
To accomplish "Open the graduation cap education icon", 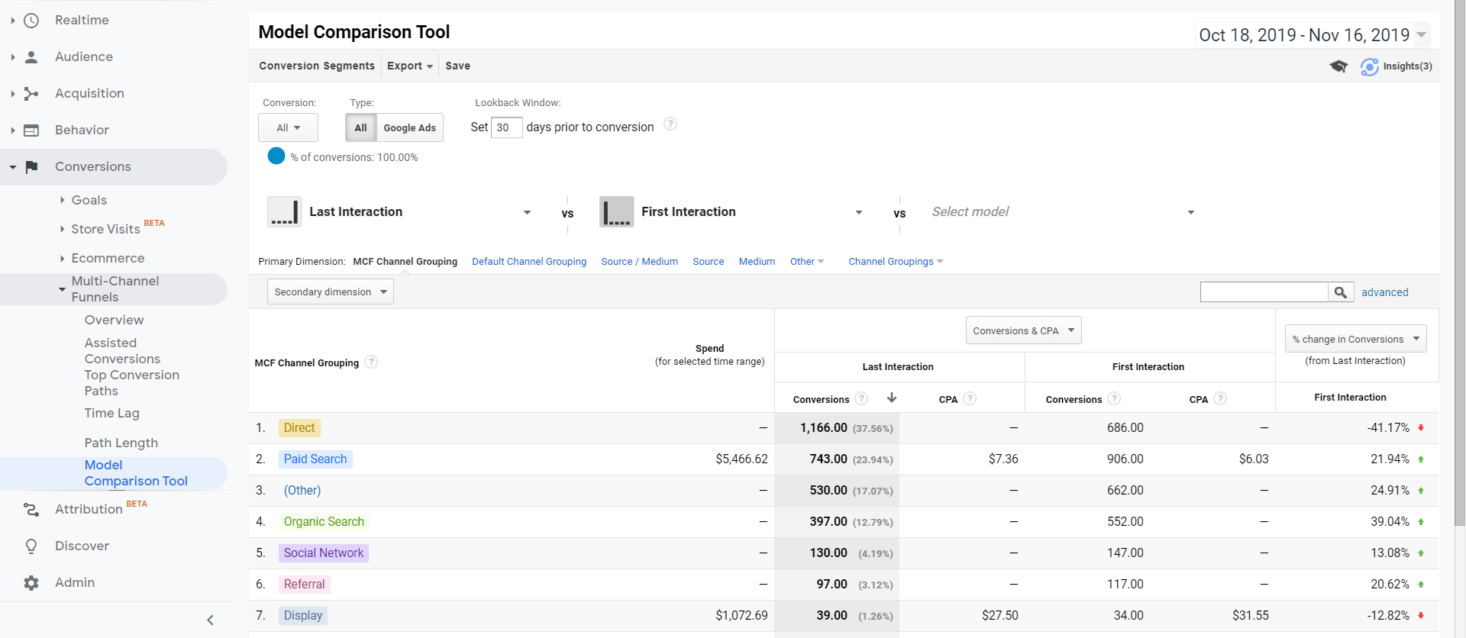I will tap(1338, 66).
